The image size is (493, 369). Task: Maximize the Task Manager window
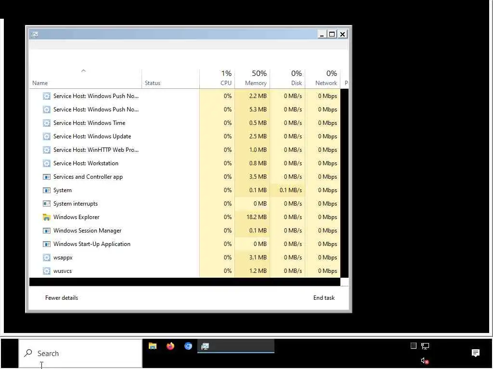[x=332, y=34]
